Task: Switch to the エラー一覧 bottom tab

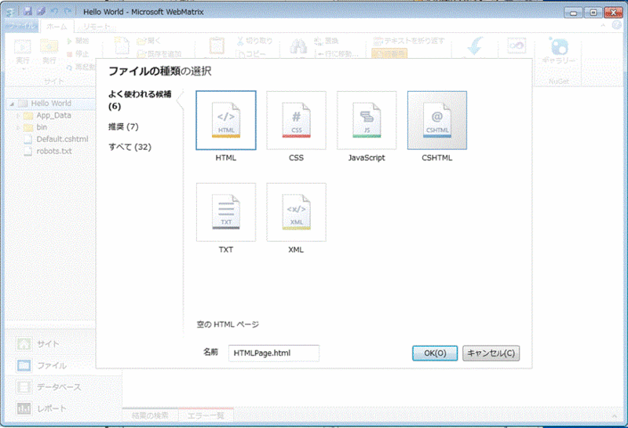Action: [x=206, y=415]
